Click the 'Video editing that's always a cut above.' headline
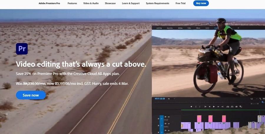 click(x=81, y=64)
